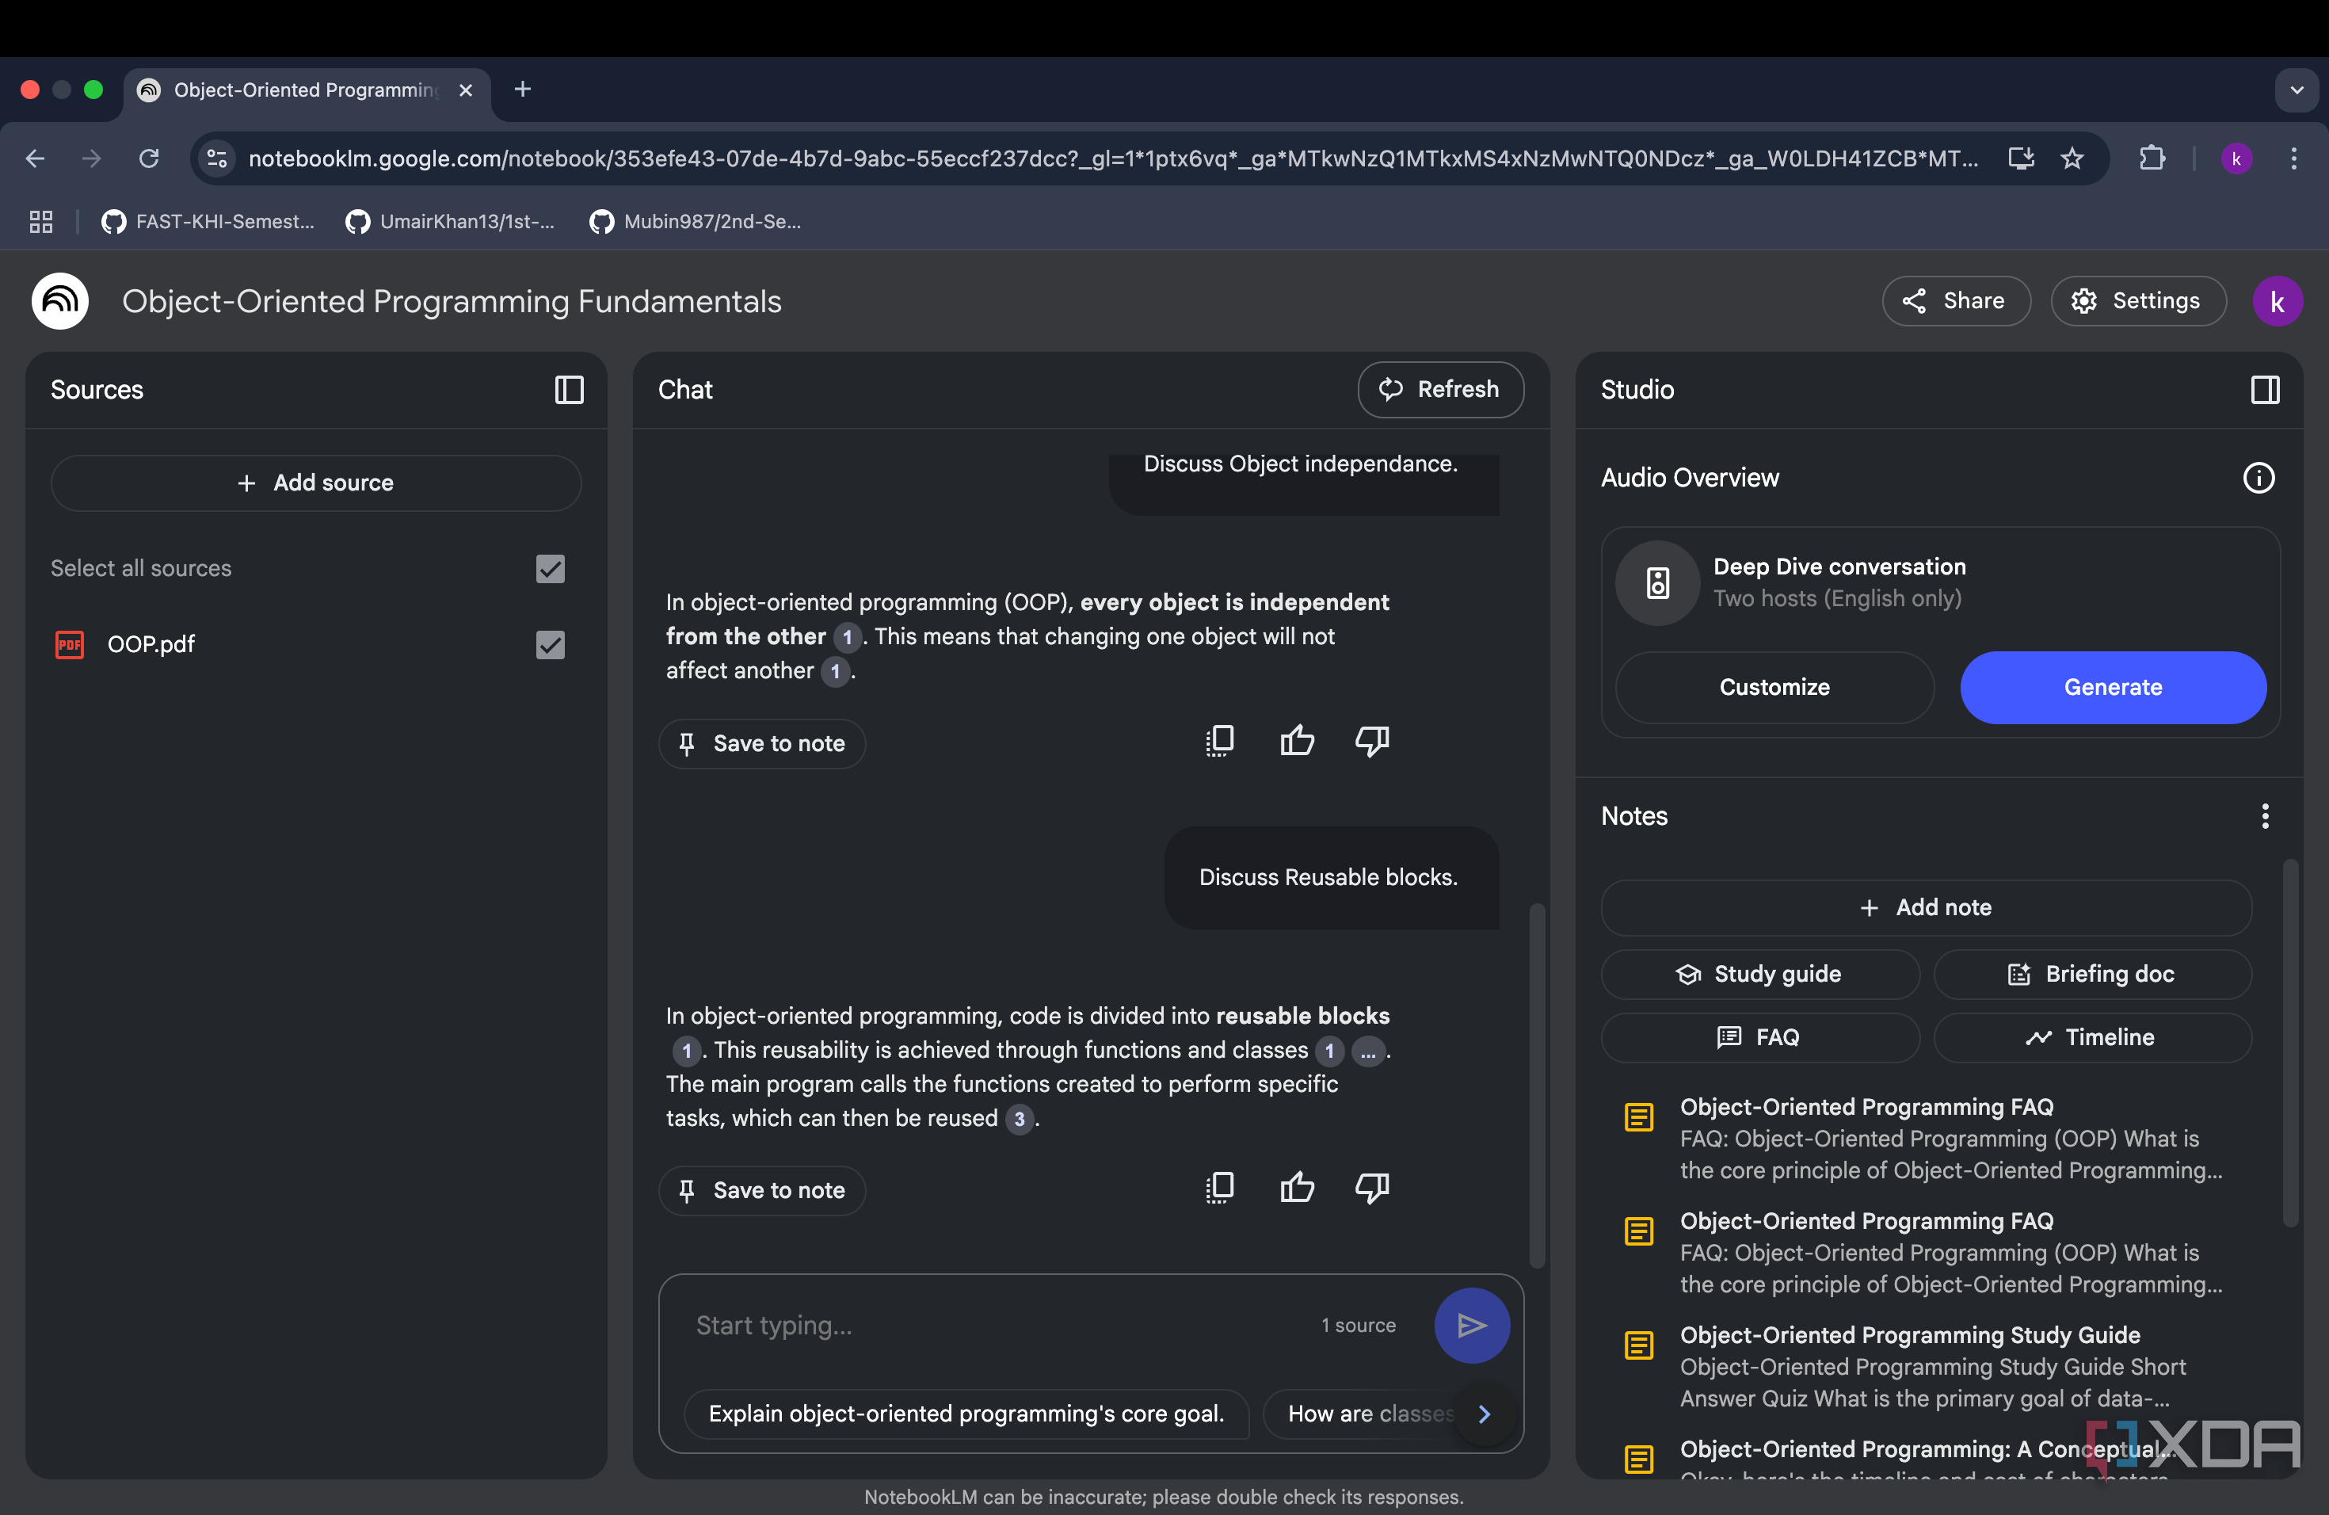2329x1515 pixels.
Task: Open the FAST-KHI-Semest bookmark
Action: point(208,222)
